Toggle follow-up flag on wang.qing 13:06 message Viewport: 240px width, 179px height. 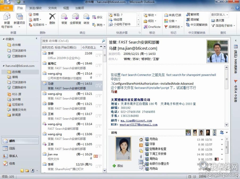pos(100,136)
